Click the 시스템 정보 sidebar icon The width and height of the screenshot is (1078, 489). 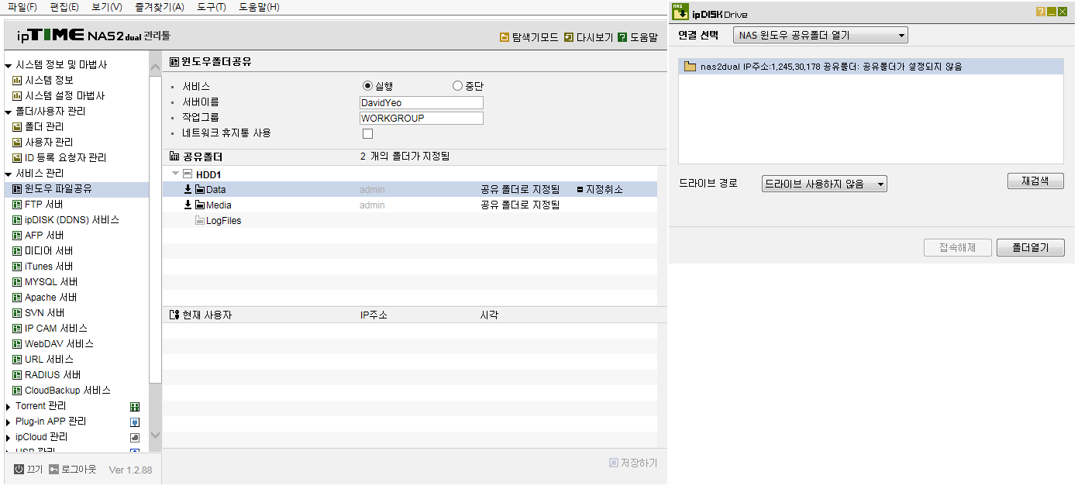(17, 81)
